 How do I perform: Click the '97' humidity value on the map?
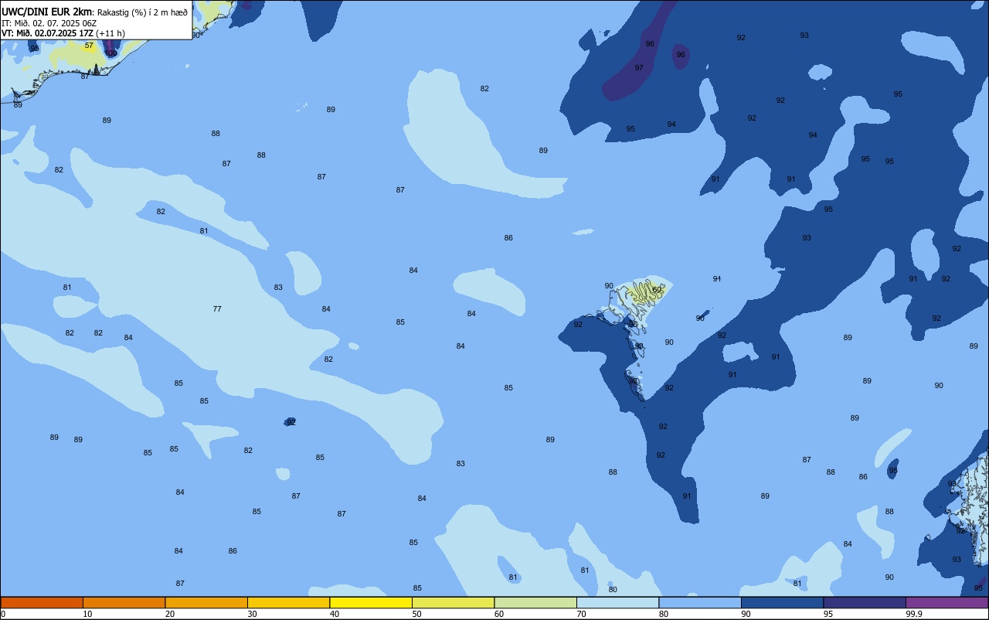tap(639, 68)
